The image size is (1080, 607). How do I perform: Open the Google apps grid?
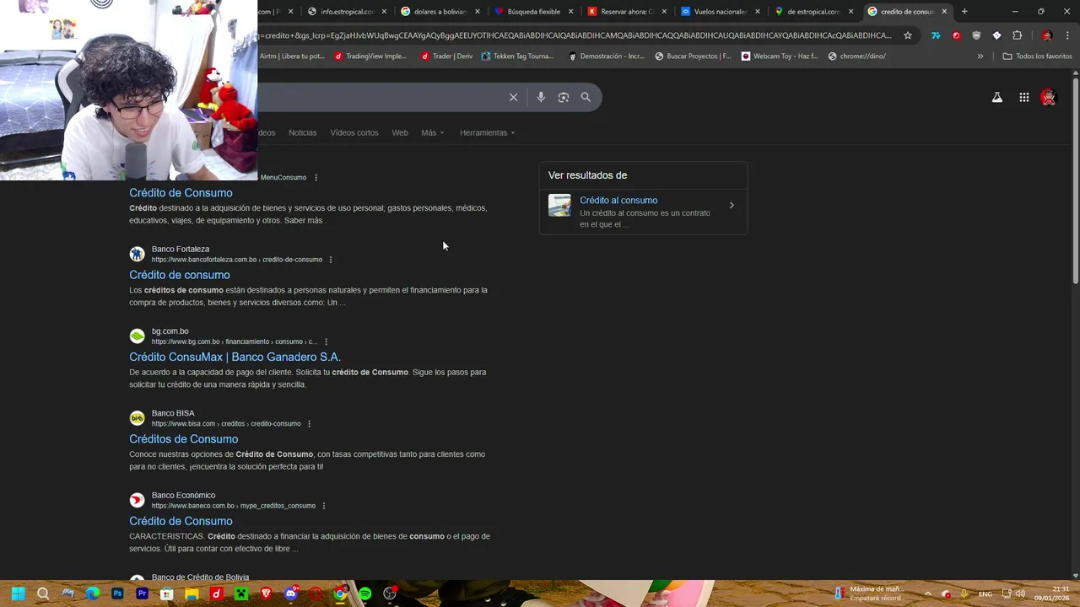pyautogui.click(x=1024, y=98)
